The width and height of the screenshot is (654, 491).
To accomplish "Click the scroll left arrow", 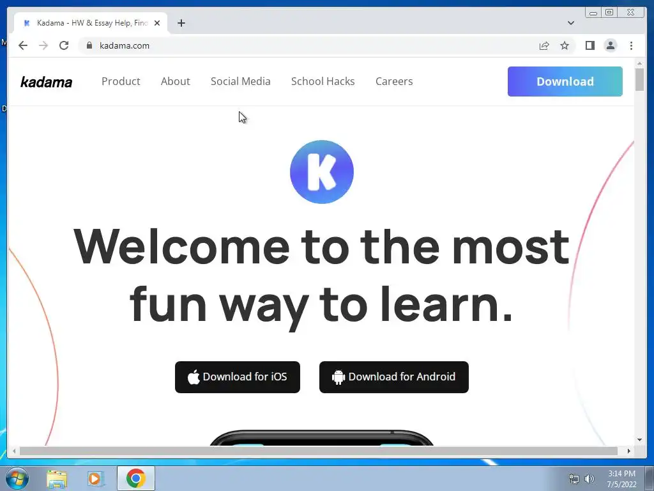I will [x=14, y=451].
